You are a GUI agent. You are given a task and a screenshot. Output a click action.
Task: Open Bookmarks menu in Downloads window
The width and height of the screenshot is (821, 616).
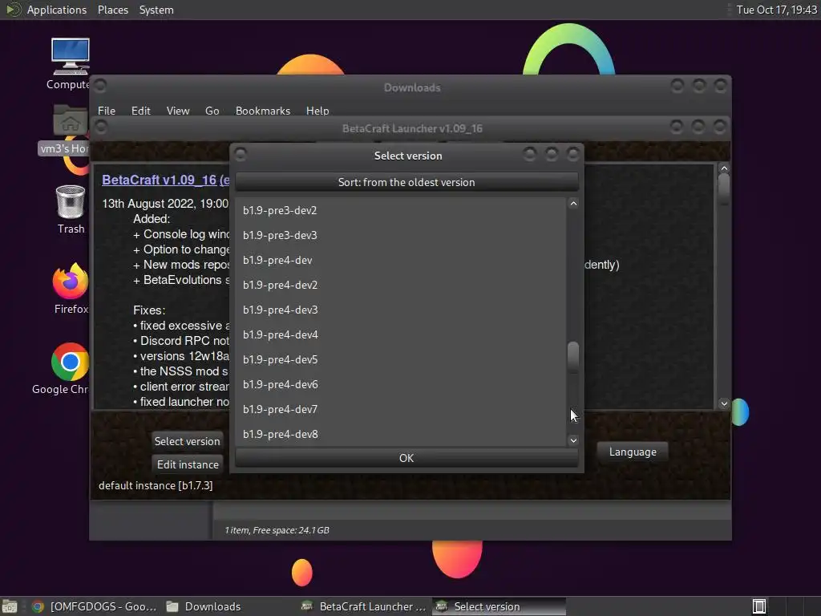pyautogui.click(x=262, y=111)
